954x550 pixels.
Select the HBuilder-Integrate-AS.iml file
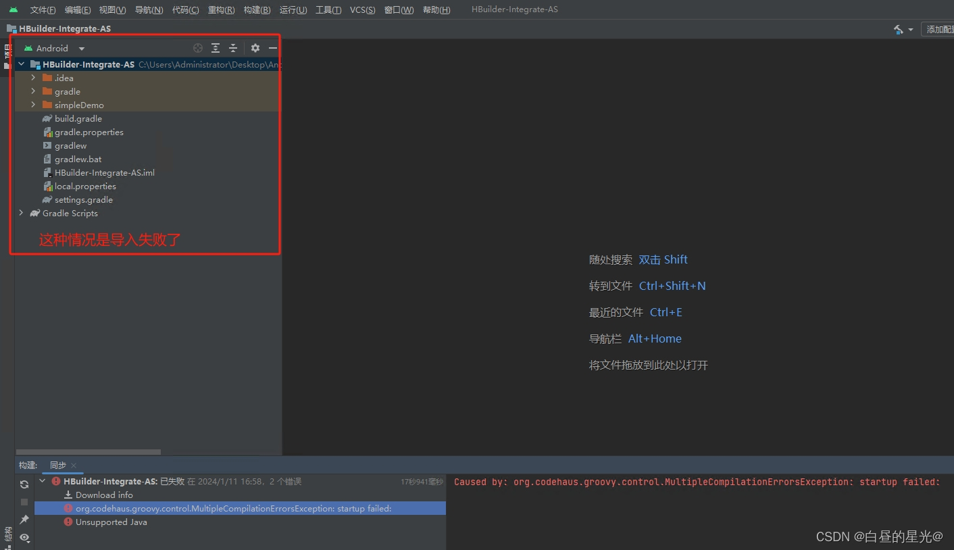(104, 172)
